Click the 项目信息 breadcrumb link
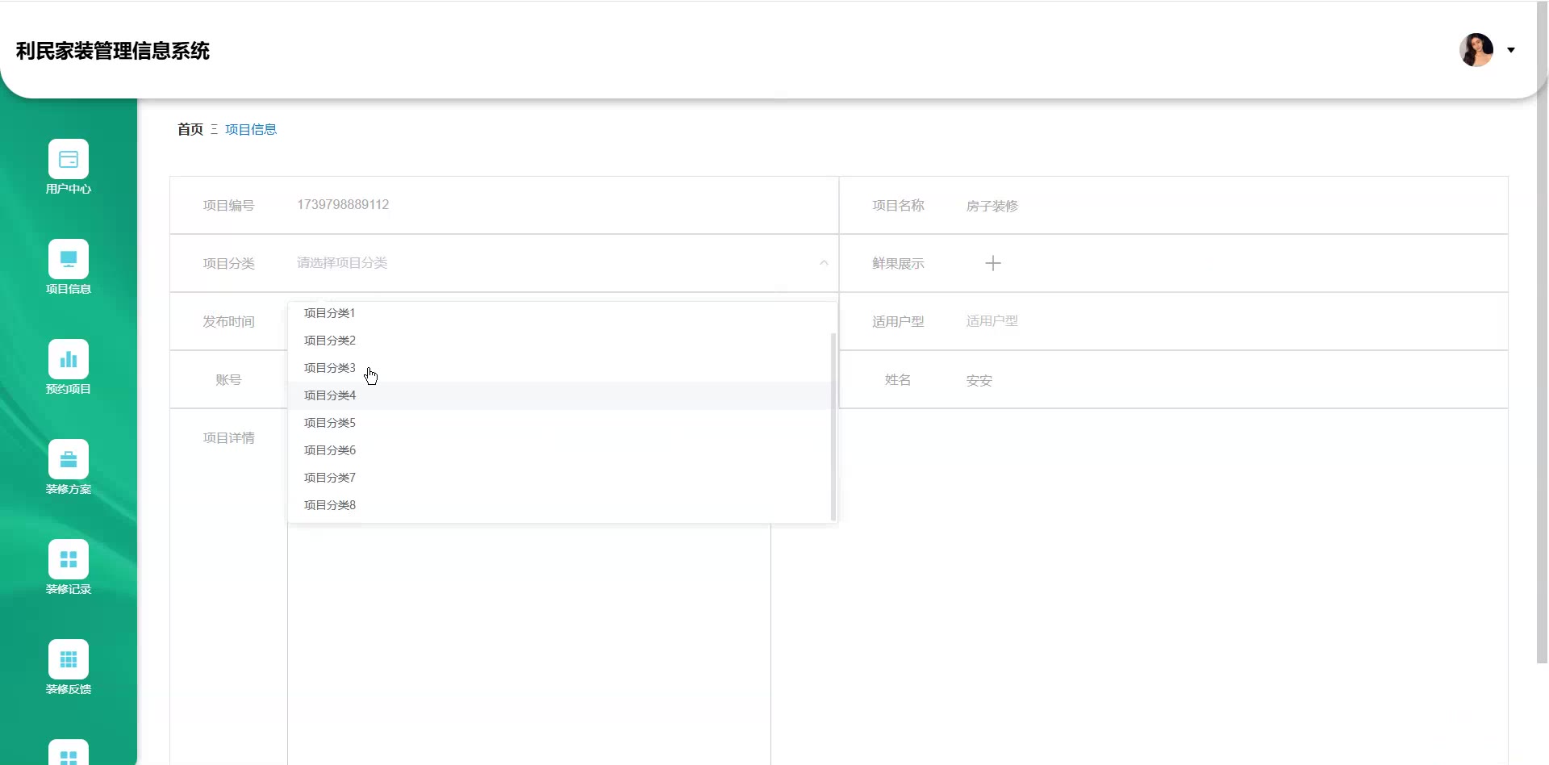1549x765 pixels. (251, 129)
